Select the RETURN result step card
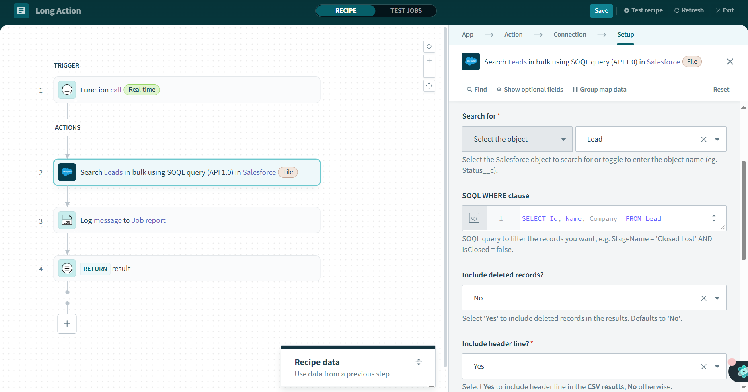The width and height of the screenshot is (748, 392). coord(187,268)
